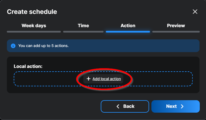The height and width of the screenshot is (120, 206).
Task: Click empty space inside the dashed action box
Action: pos(42,79)
